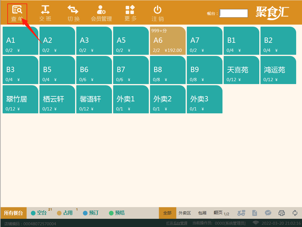Select table B2
The height and width of the screenshot is (227, 302).
pos(278,41)
